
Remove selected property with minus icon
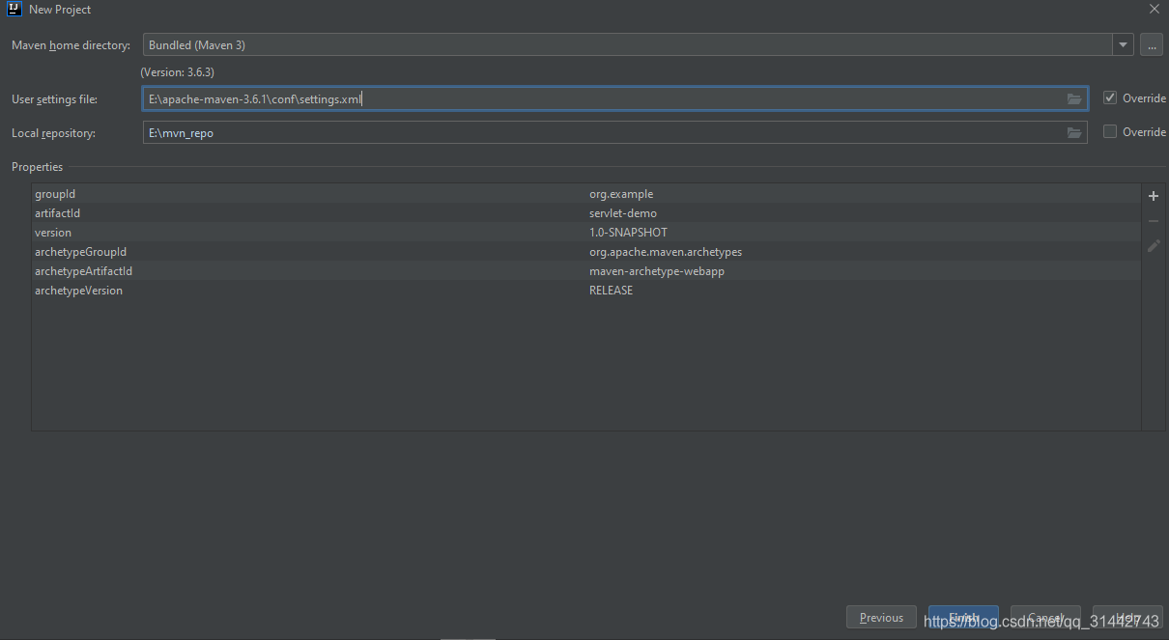coord(1154,221)
